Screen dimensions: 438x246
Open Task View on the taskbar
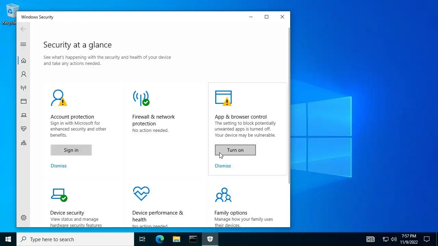point(142,239)
